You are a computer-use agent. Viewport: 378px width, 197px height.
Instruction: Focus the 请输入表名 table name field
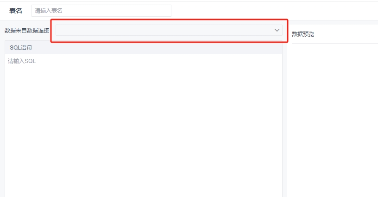pos(101,11)
